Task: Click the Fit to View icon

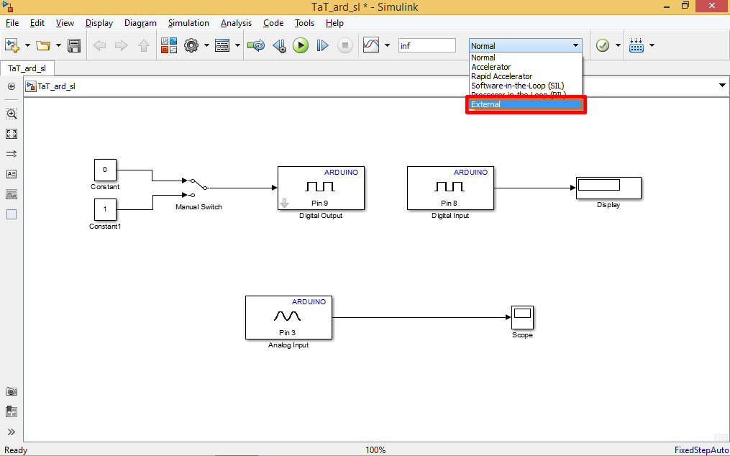Action: pos(12,134)
